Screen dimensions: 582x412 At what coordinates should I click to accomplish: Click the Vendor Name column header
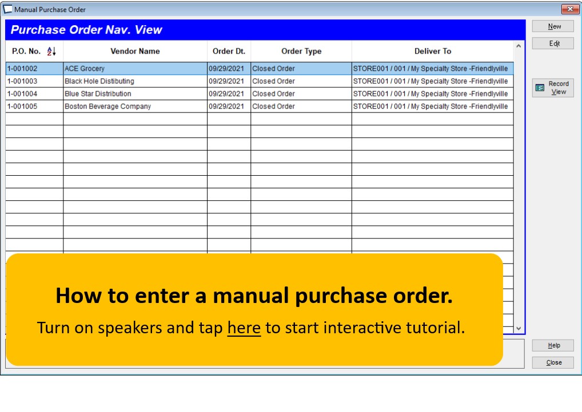click(x=135, y=51)
